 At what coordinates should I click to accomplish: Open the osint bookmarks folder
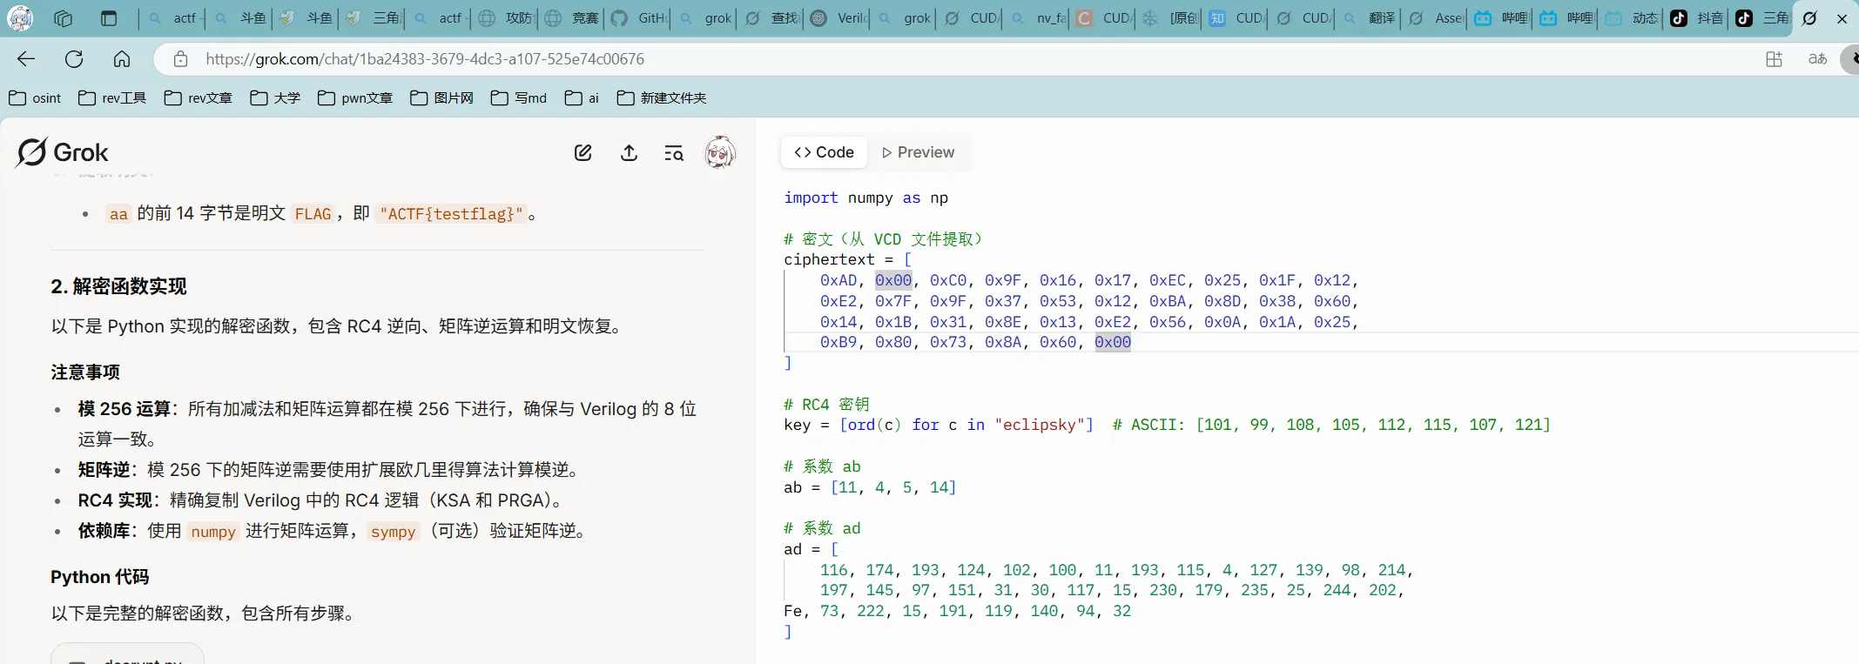(x=35, y=98)
